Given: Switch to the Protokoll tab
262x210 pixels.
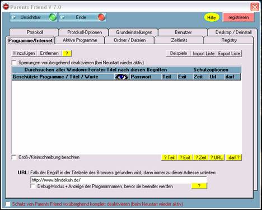Looking at the screenshot, I should tap(35, 32).
